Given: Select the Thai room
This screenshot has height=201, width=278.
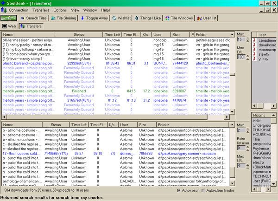Looking at the screenshot, I should (x=261, y=139).
